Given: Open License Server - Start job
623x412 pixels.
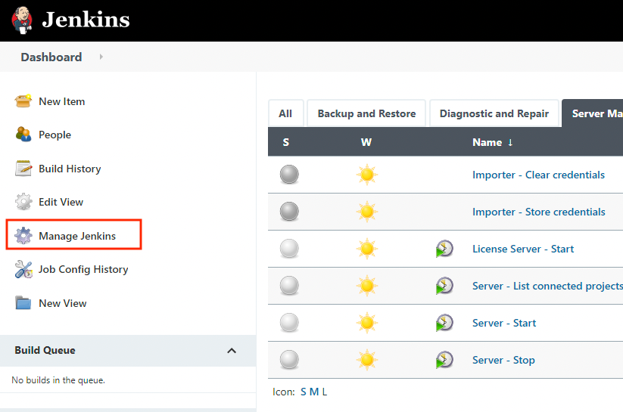Looking at the screenshot, I should click(x=523, y=249).
